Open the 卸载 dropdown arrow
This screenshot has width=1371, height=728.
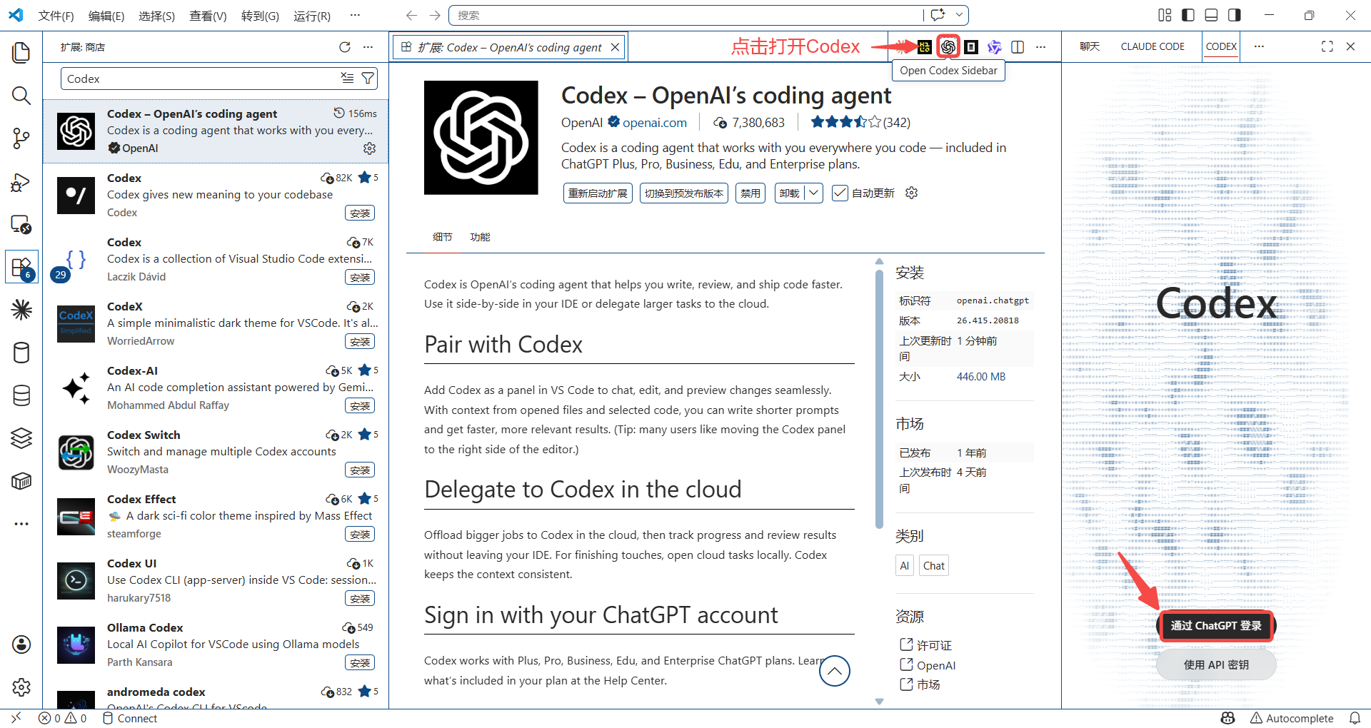click(813, 193)
